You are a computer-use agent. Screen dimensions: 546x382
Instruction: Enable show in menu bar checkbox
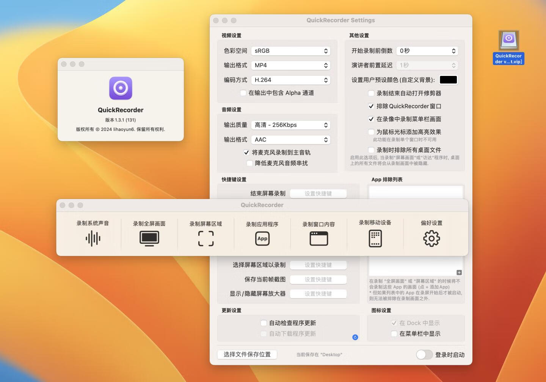tap(394, 334)
